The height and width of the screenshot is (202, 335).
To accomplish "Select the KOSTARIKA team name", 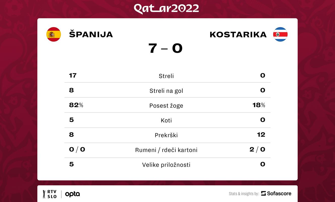I will coord(238,35).
